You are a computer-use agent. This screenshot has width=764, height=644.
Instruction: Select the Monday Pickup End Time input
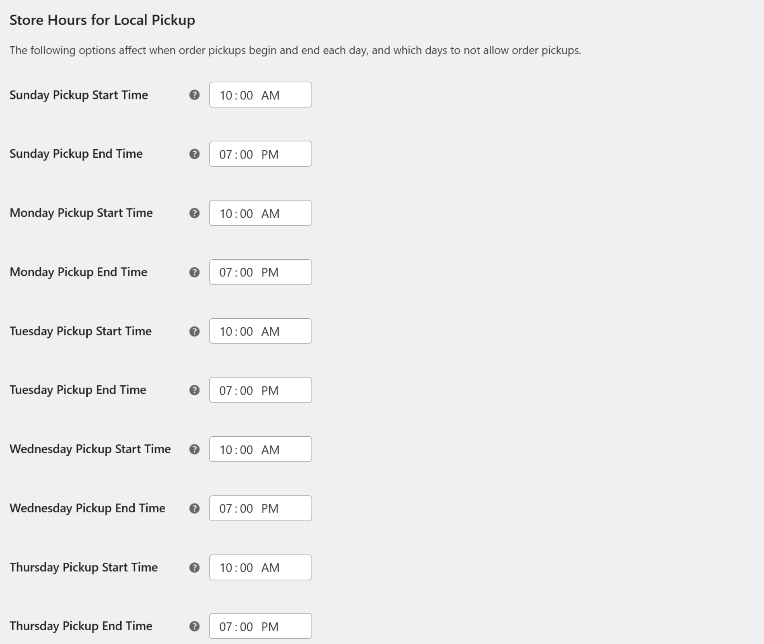click(260, 272)
